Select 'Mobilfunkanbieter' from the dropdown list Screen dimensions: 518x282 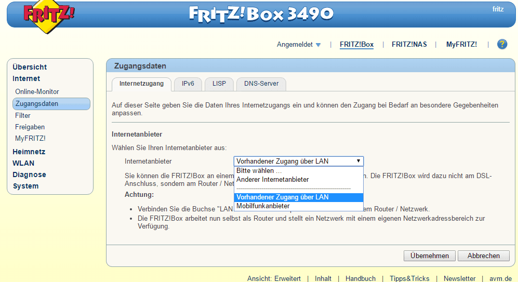pyautogui.click(x=263, y=206)
